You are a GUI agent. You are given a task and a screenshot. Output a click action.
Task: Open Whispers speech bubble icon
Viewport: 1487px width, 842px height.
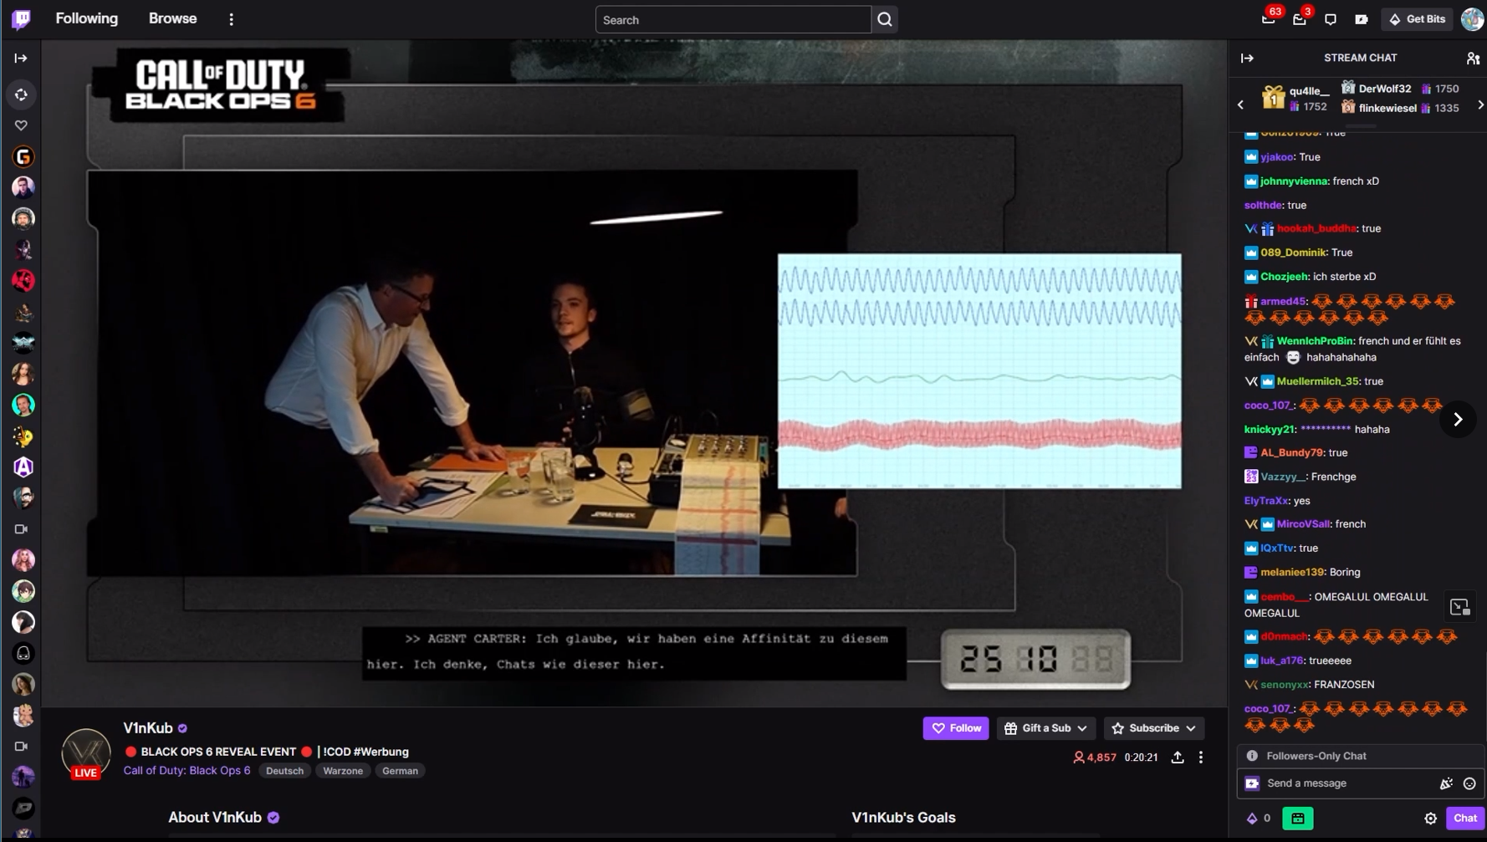coord(1330,19)
